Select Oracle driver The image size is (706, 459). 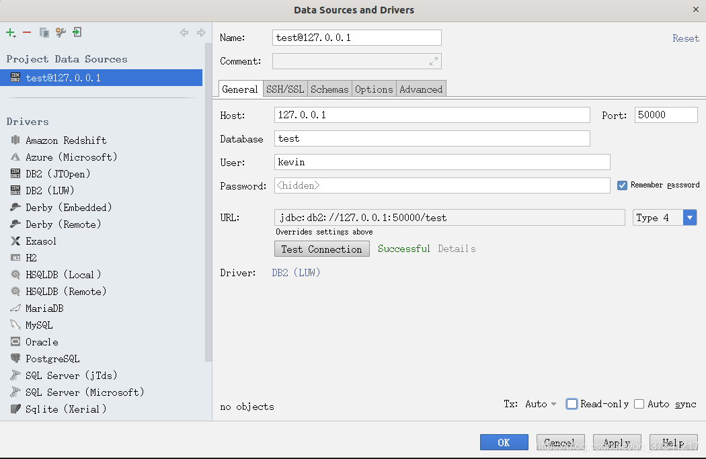[x=34, y=342]
